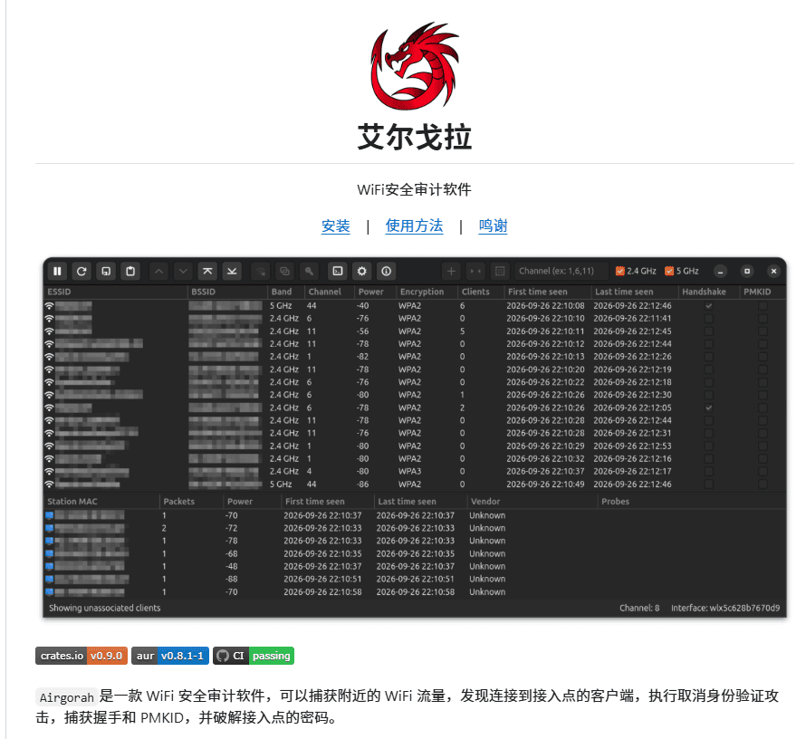
Task: Click the Channel filter input field
Action: [561, 271]
